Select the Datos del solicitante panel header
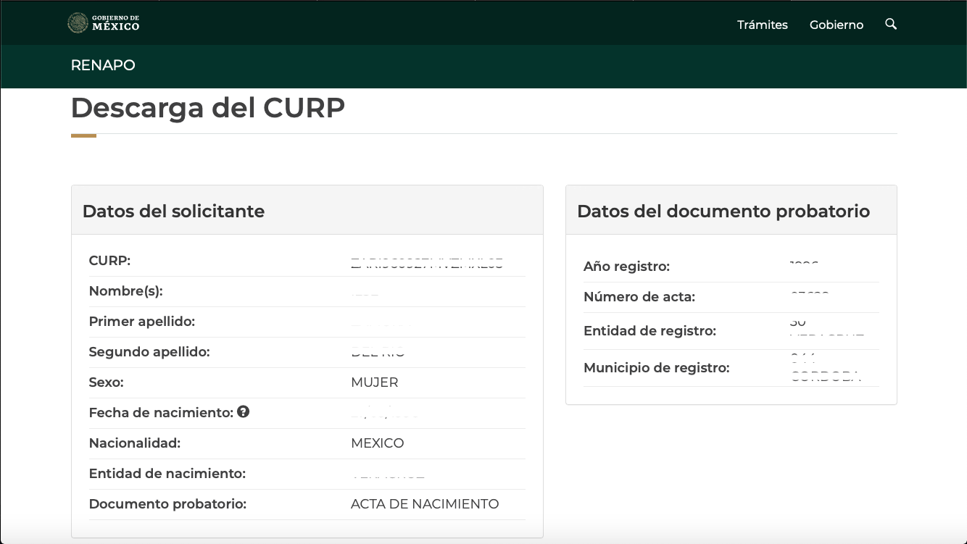967x544 pixels. (173, 211)
